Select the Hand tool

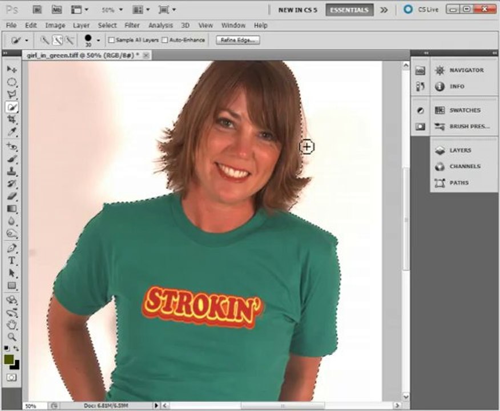(x=11, y=325)
